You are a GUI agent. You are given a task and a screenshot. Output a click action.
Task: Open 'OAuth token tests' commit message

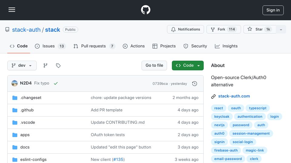point(108,135)
